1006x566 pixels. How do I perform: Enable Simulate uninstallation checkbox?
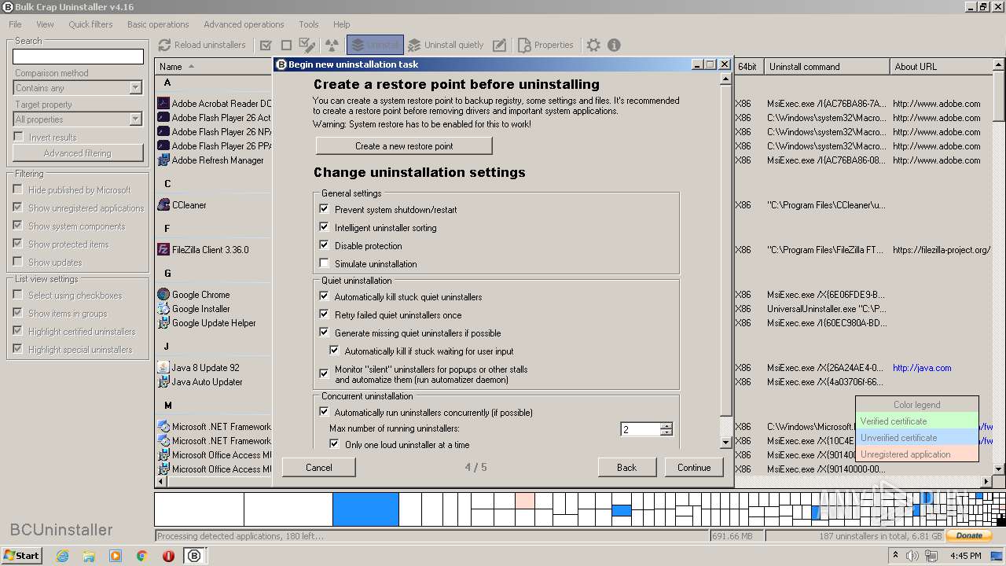[324, 263]
